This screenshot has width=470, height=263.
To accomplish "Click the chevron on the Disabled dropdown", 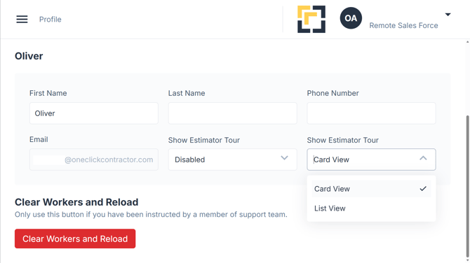I will pyautogui.click(x=284, y=158).
